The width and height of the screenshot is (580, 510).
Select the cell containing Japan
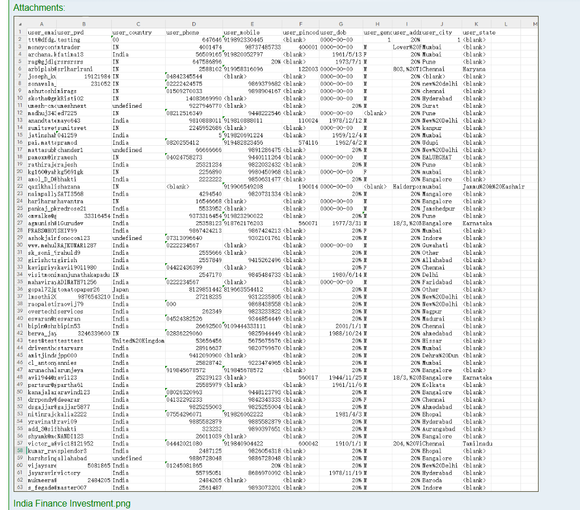coord(121,289)
